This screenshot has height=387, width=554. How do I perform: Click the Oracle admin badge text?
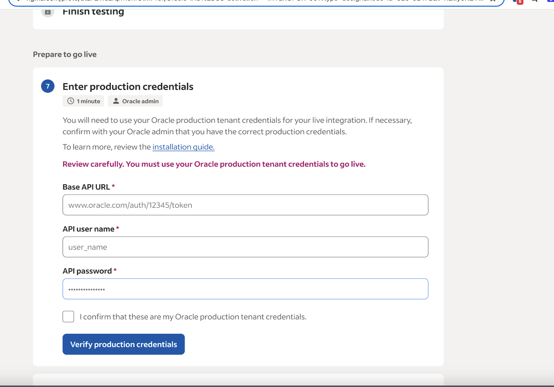(140, 101)
